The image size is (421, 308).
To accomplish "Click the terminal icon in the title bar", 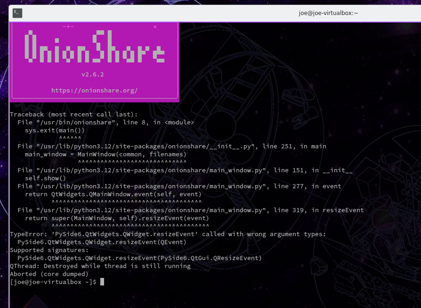I will click(17, 13).
